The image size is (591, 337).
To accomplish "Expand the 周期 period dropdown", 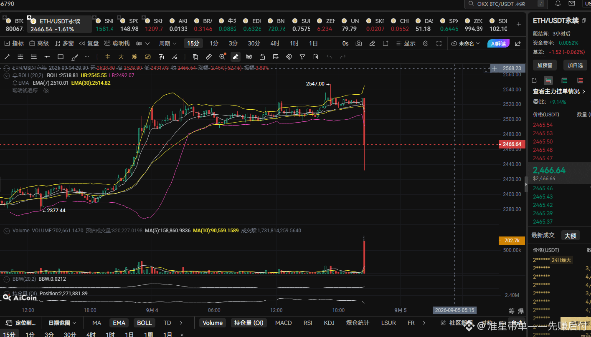I will tap(168, 43).
